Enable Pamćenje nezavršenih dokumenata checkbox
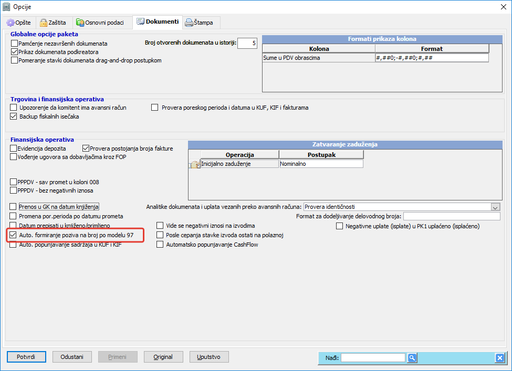This screenshot has width=512, height=371. pyautogui.click(x=14, y=44)
